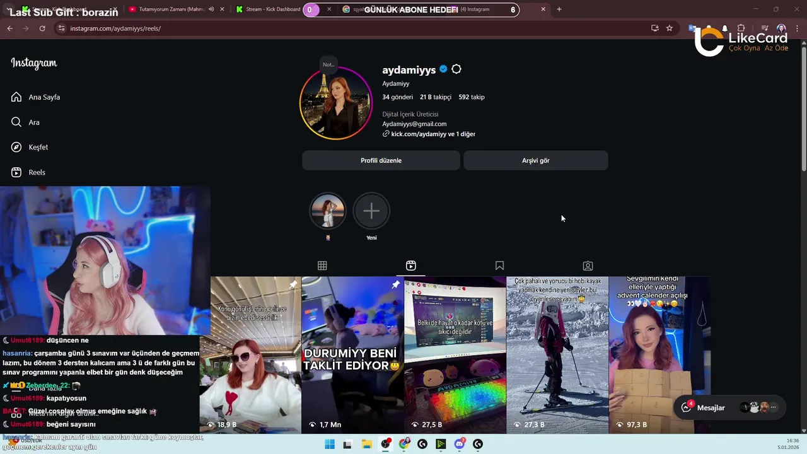Click browser back arrow
The image size is (807, 454).
(x=9, y=28)
